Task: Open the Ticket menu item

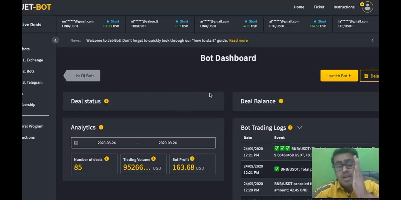Action: (319, 7)
